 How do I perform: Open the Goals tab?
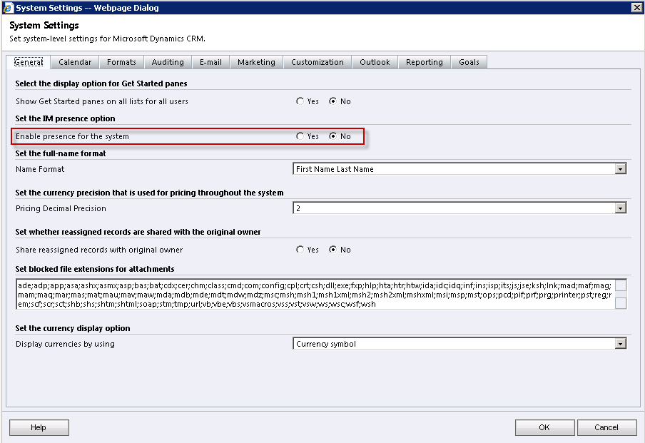coord(469,62)
